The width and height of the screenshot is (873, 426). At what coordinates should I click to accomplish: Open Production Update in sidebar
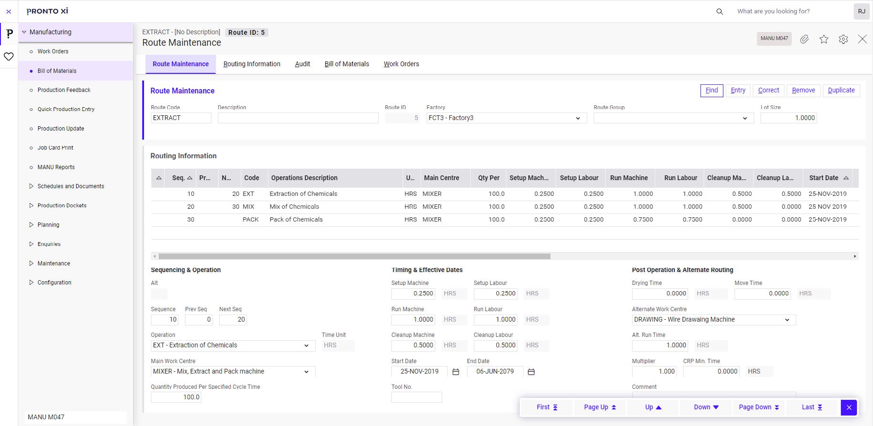click(x=61, y=129)
